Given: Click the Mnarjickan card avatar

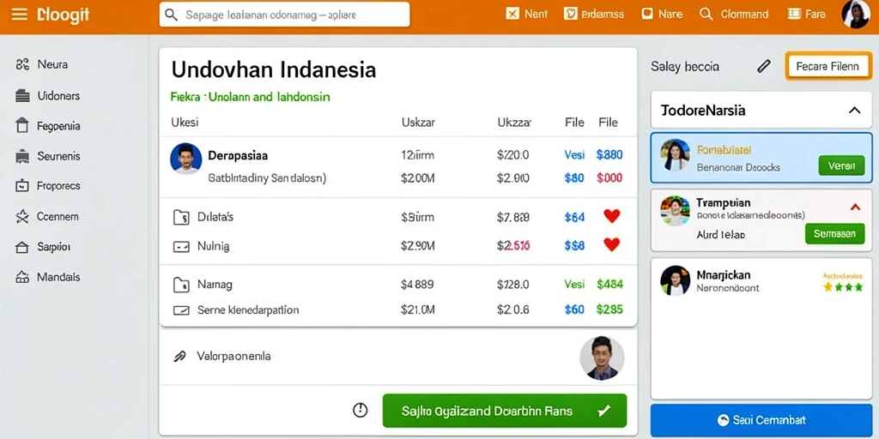Looking at the screenshot, I should pyautogui.click(x=675, y=280).
